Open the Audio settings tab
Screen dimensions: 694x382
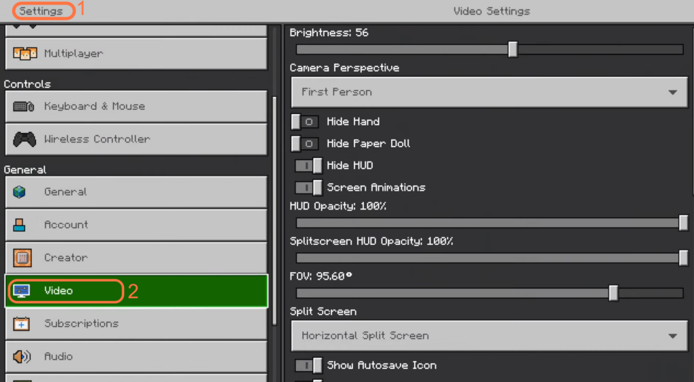[x=136, y=356]
